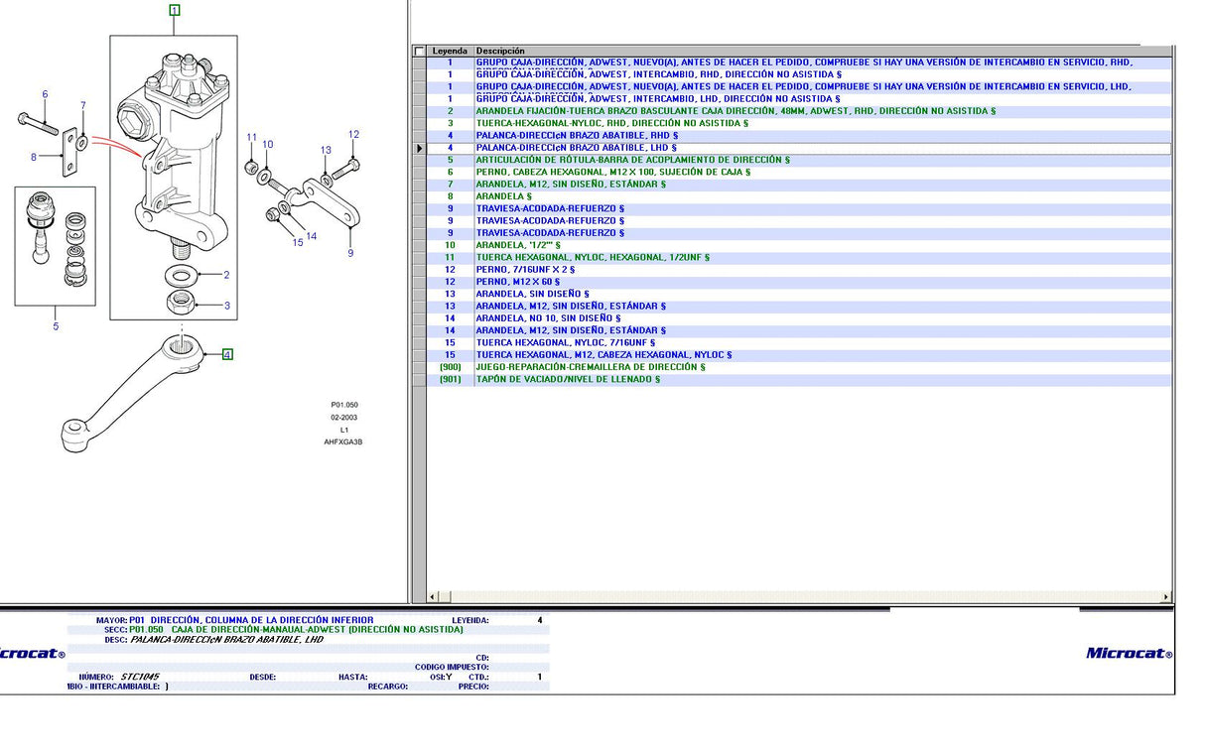The height and width of the screenshot is (753, 1205).
Task: Toggle the checkbox in the parts table header
Action: [x=419, y=51]
